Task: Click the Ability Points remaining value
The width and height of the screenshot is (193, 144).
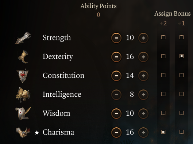Action: click(99, 15)
